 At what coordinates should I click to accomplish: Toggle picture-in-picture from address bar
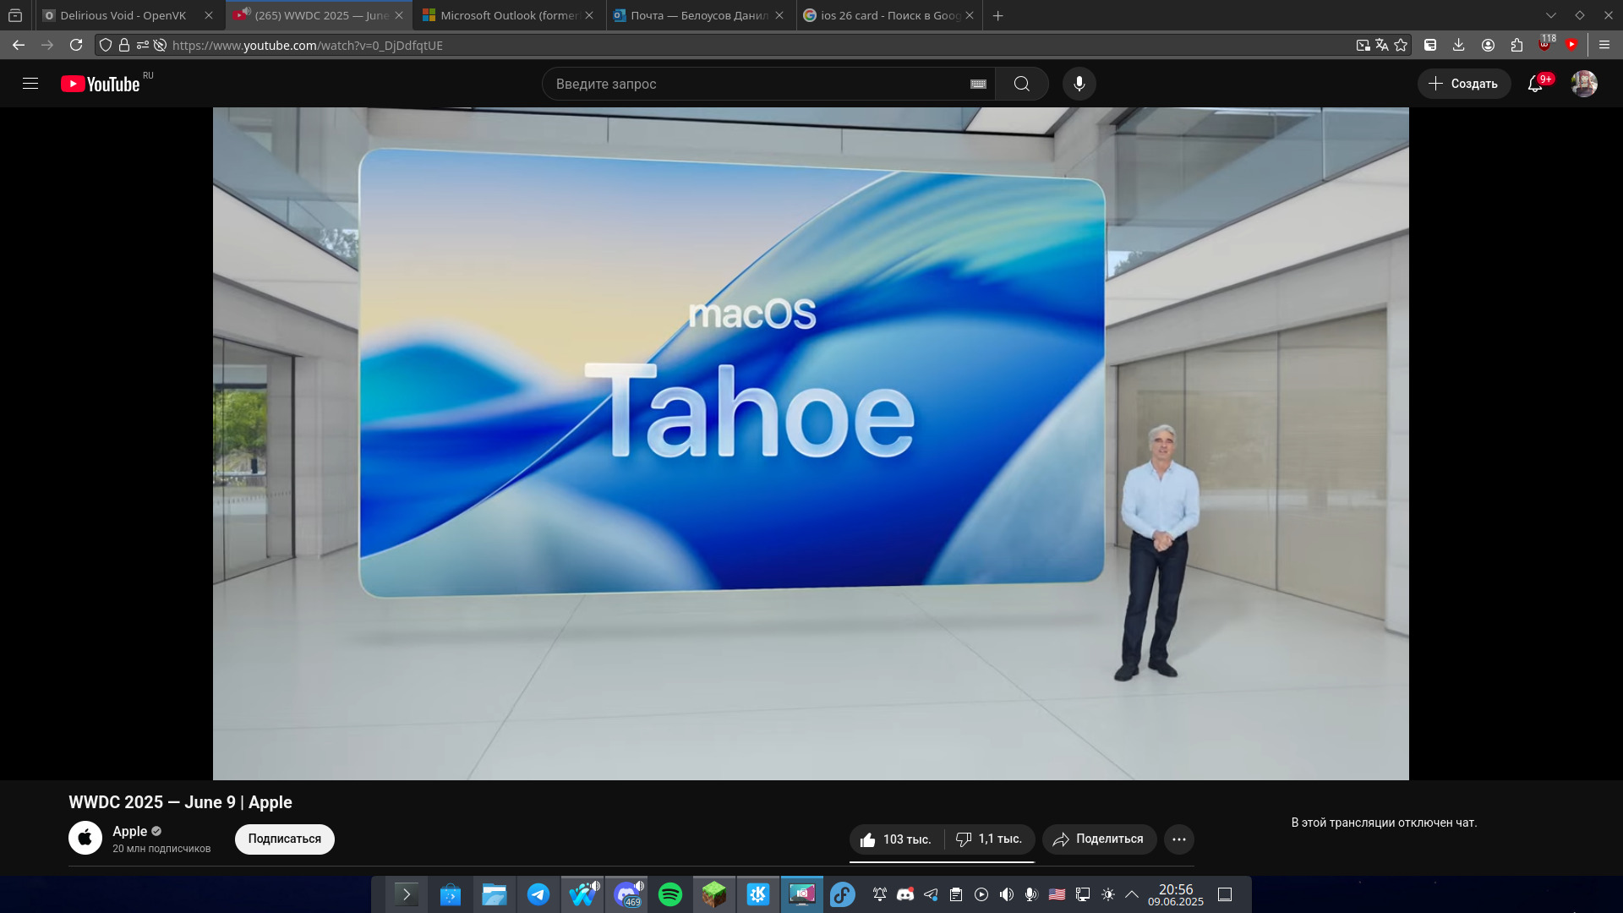pos(1363,45)
